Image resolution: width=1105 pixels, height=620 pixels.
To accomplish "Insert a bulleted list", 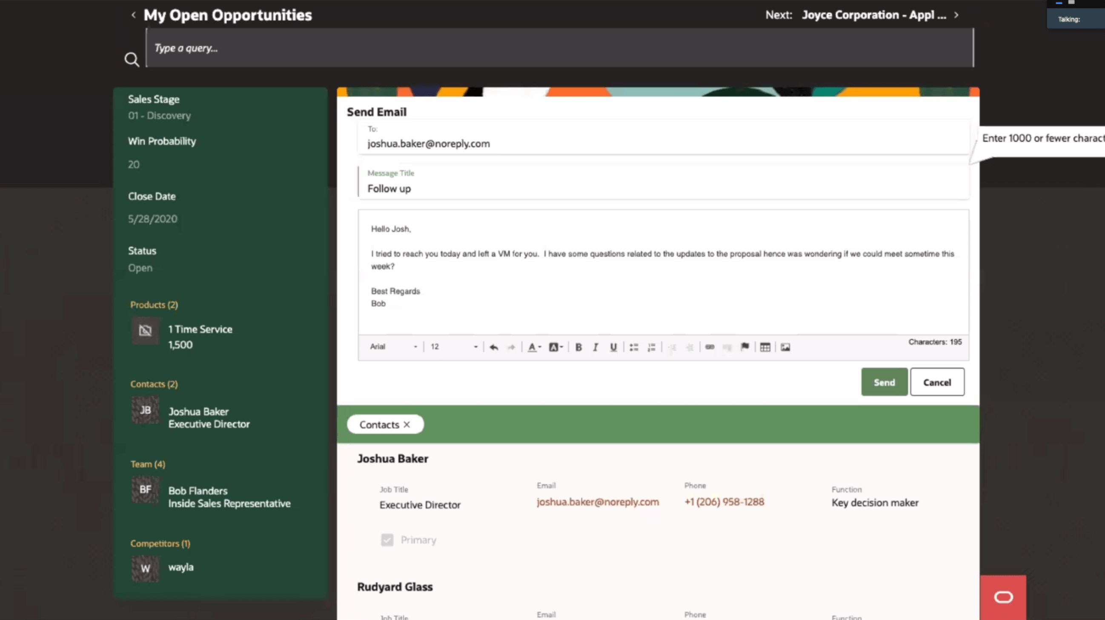I will (633, 347).
